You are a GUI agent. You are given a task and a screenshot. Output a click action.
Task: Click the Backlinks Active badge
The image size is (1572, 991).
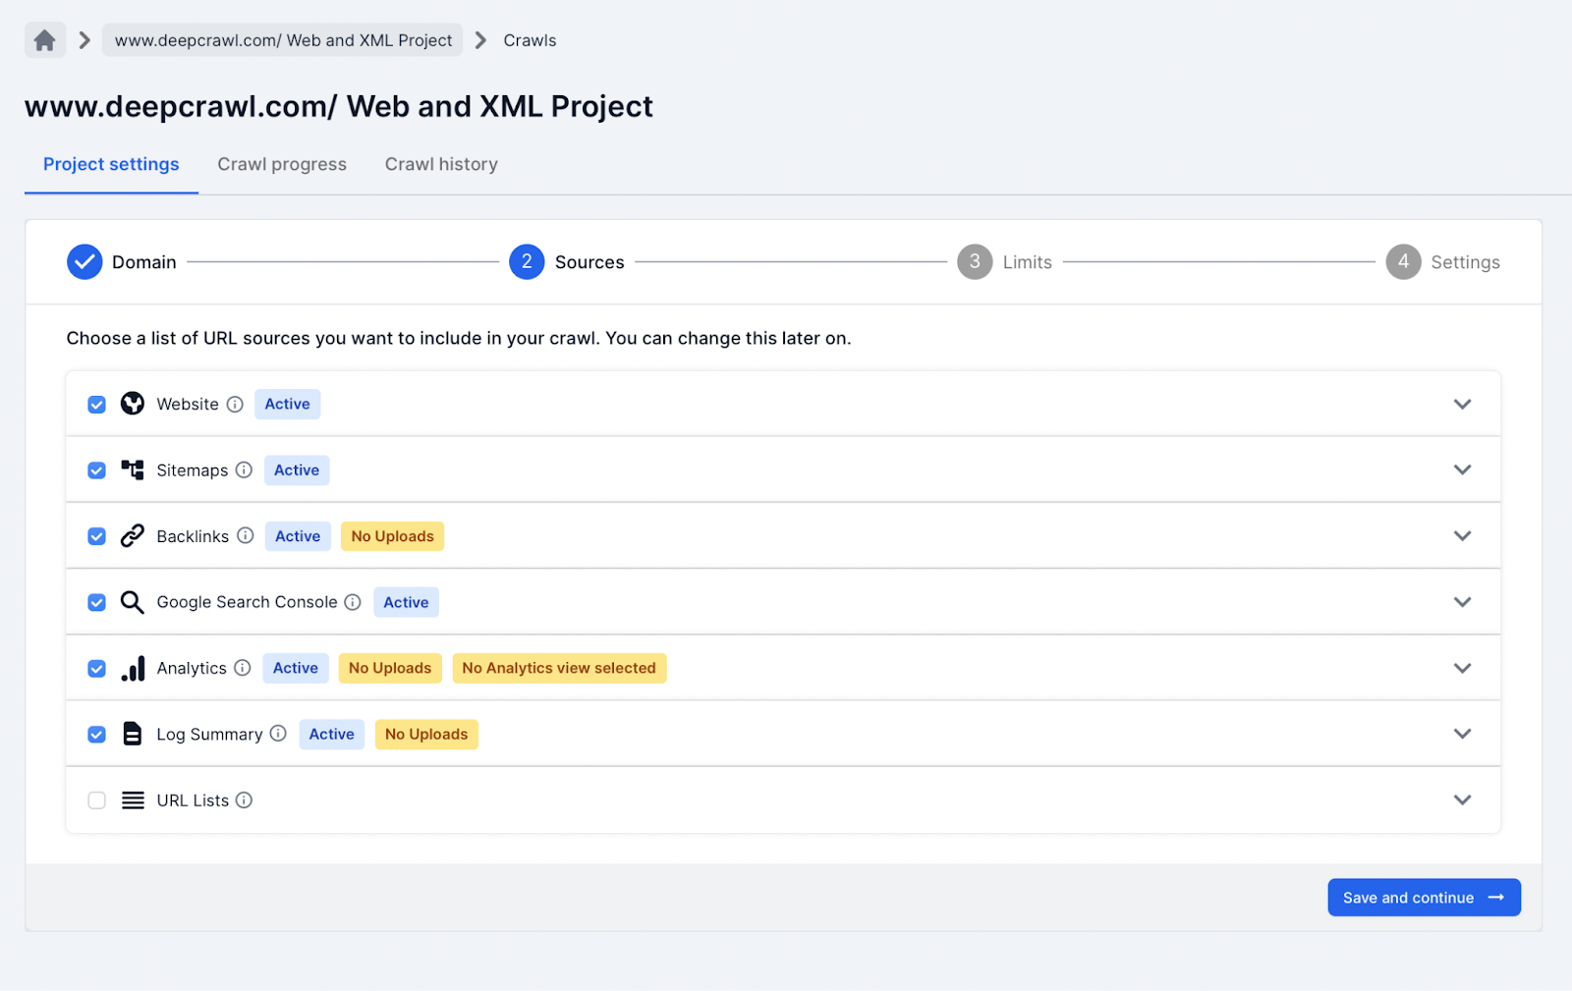[x=298, y=536]
